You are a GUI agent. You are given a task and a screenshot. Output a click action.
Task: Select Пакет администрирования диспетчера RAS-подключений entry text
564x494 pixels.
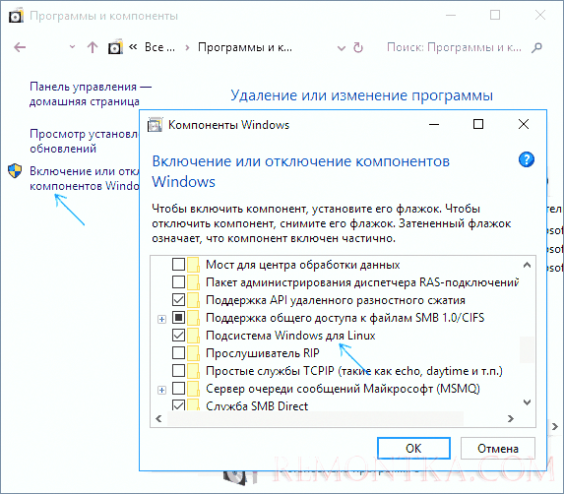(x=362, y=282)
